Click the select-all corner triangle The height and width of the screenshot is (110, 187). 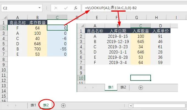pyautogui.click(x=5, y=18)
